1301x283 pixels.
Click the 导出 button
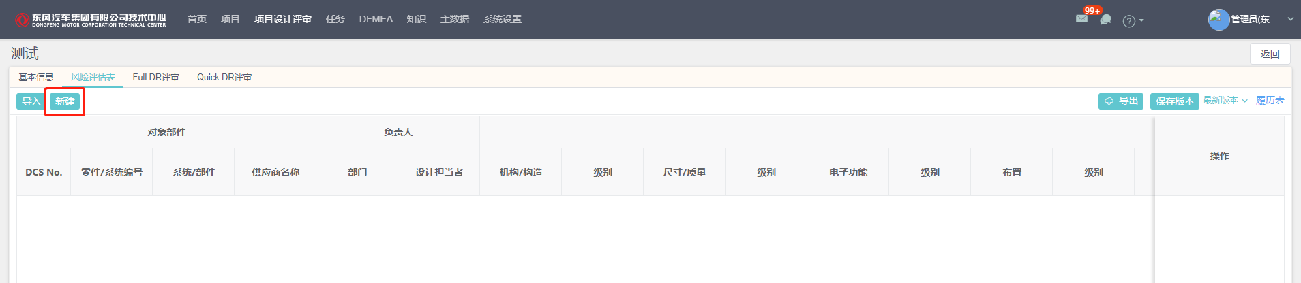click(x=1121, y=101)
